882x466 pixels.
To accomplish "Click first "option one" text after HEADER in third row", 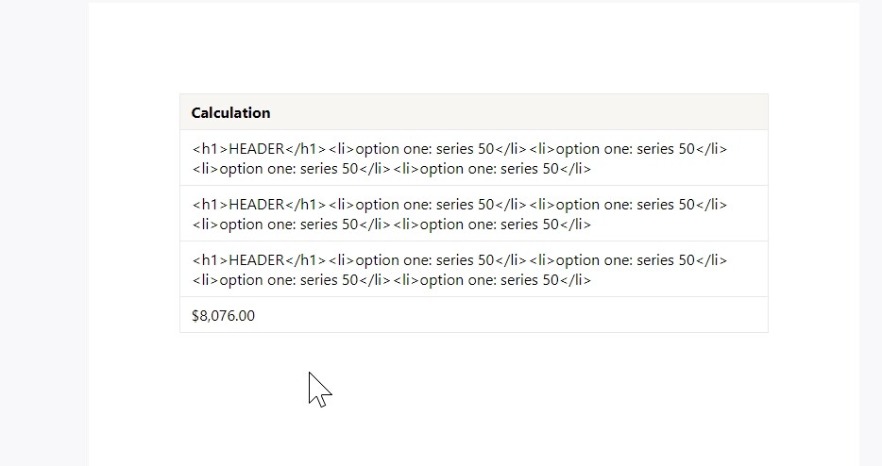I will 392,260.
